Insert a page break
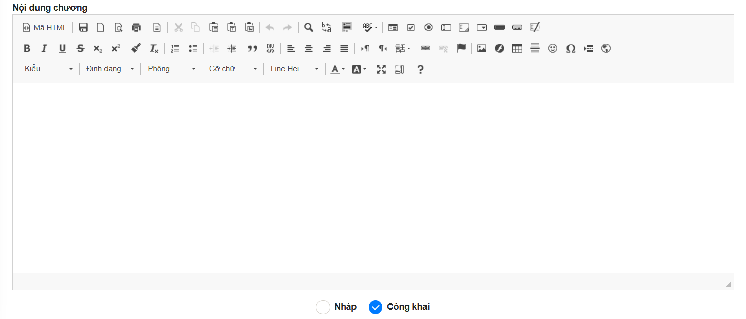This screenshot has width=746, height=319. tap(588, 48)
